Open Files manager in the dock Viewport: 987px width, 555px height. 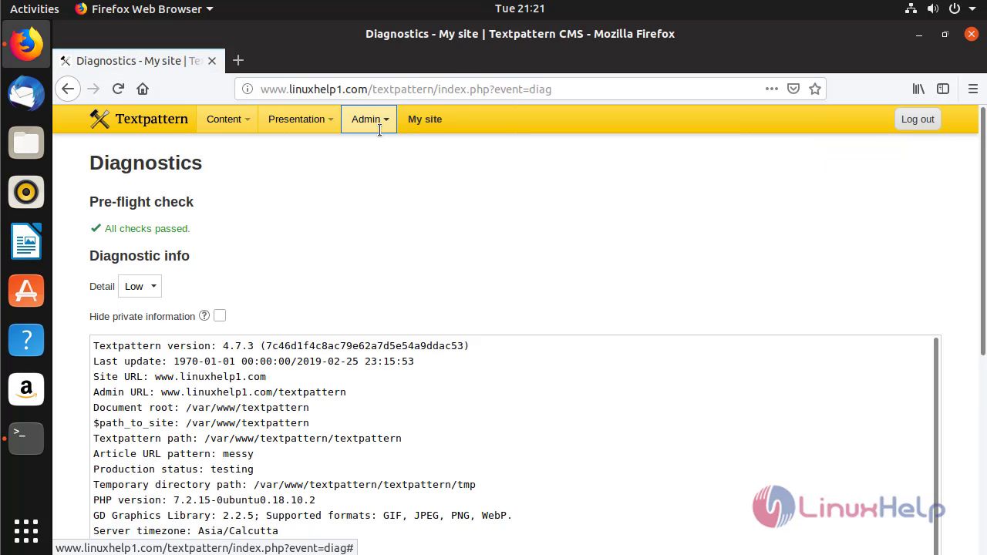[x=26, y=143]
